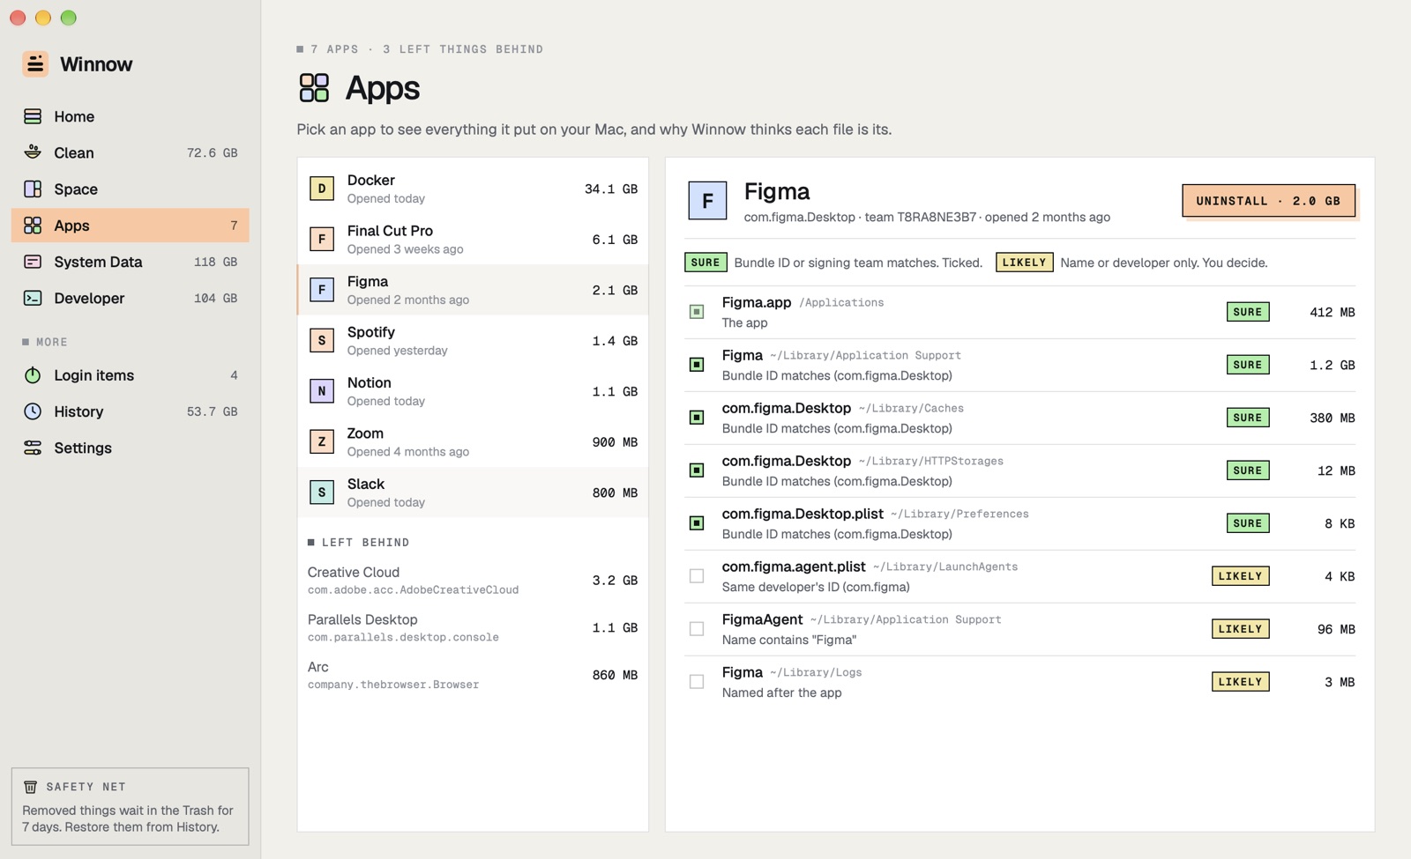This screenshot has width=1411, height=859.
Task: Click the Login items power icon
Action: click(x=33, y=375)
